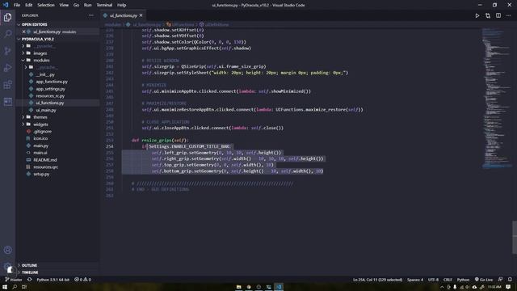Image resolution: width=517 pixels, height=291 pixels.
Task: Collapse the modules folder
Action: (41, 61)
